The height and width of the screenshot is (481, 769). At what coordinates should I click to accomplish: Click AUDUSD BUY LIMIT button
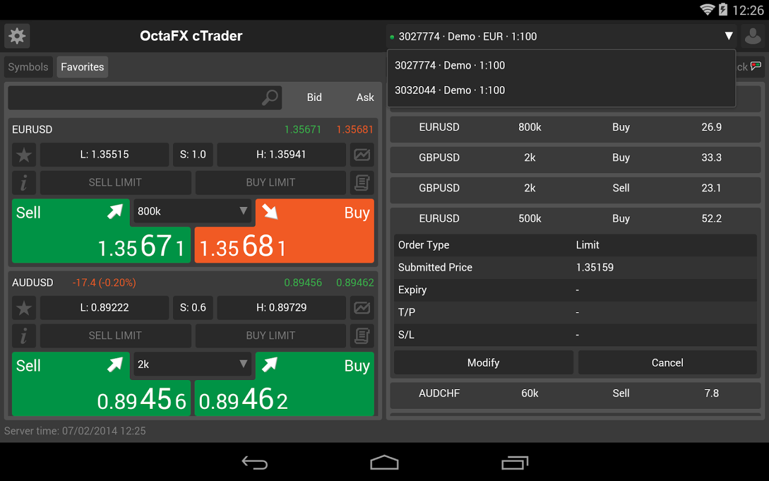(271, 336)
